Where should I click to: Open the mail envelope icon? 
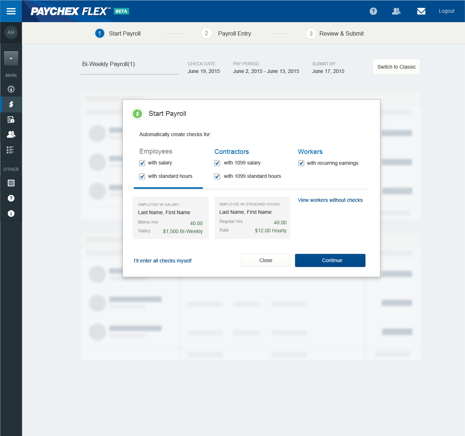(x=421, y=11)
